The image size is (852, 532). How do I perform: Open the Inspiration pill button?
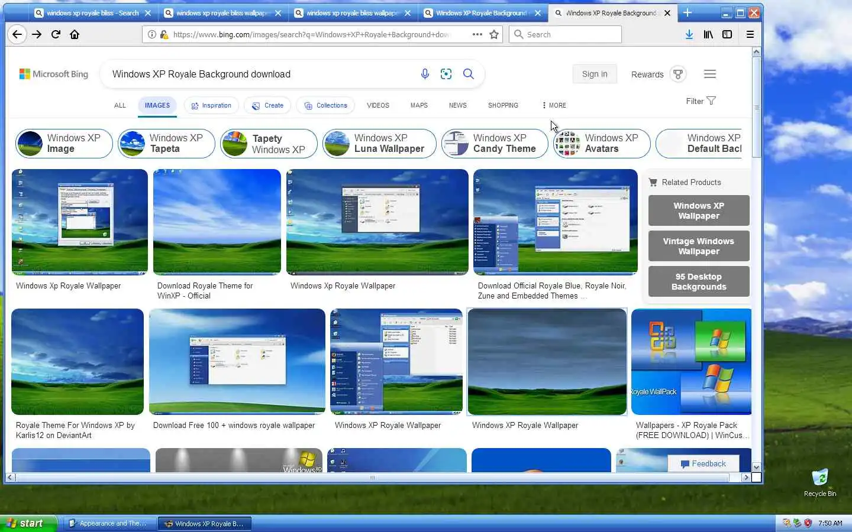point(211,105)
